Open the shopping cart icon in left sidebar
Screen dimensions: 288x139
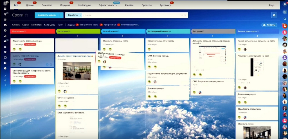click(x=5, y=52)
